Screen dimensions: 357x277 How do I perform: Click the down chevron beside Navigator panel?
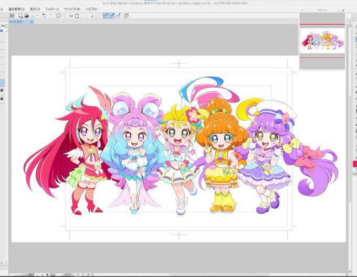click(x=350, y=22)
